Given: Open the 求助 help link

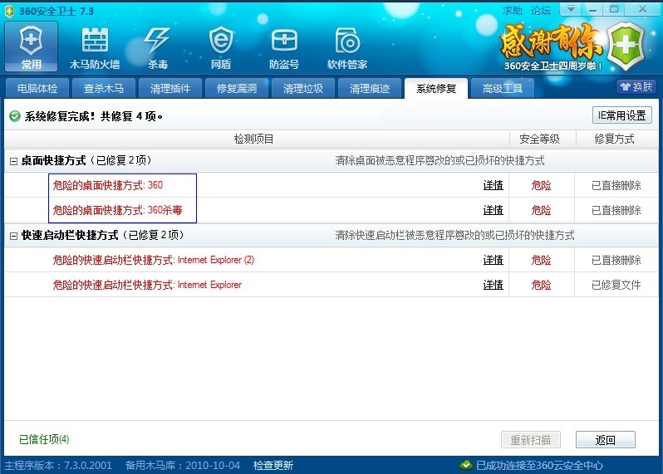Looking at the screenshot, I should tap(513, 11).
